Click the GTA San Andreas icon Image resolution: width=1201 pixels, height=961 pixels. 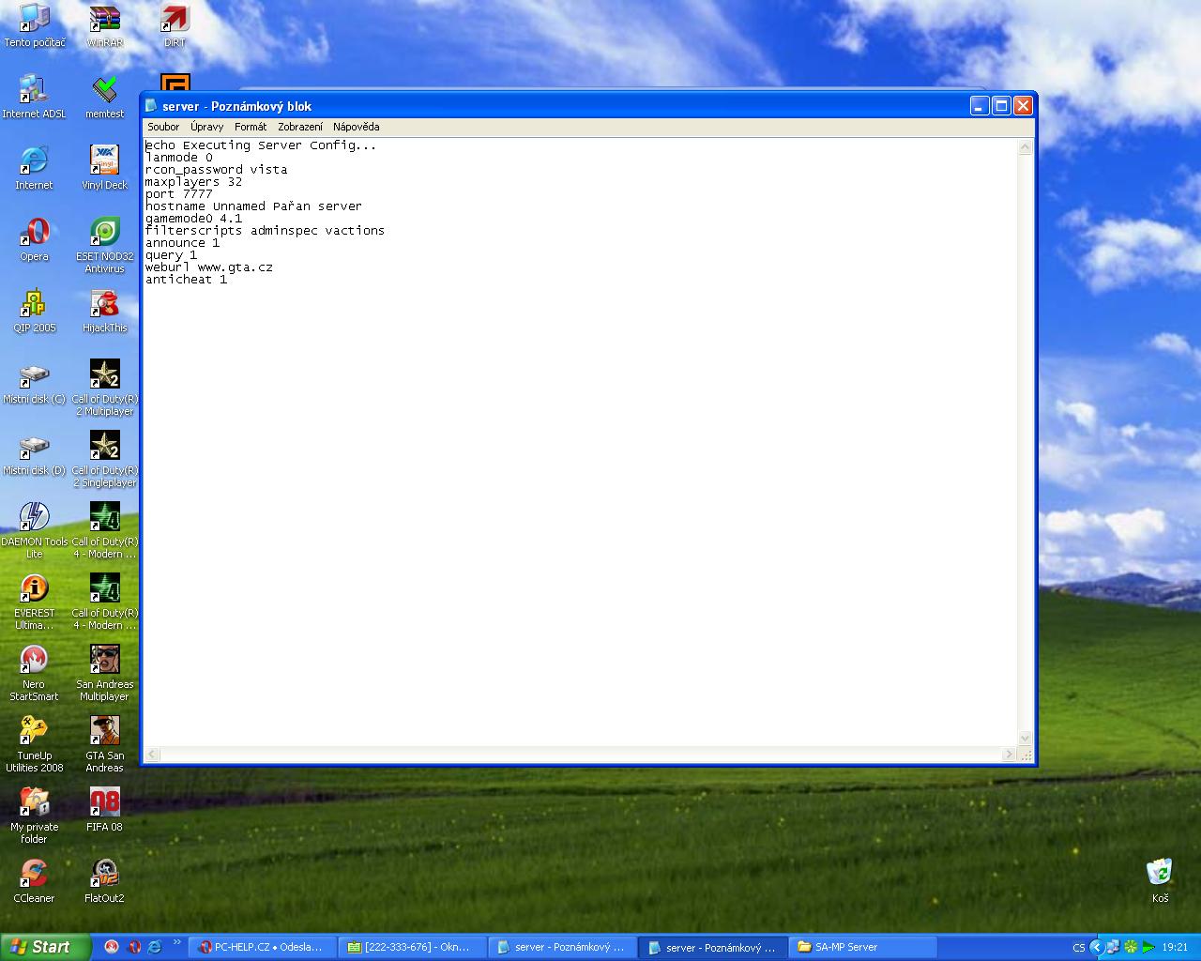pyautogui.click(x=104, y=745)
